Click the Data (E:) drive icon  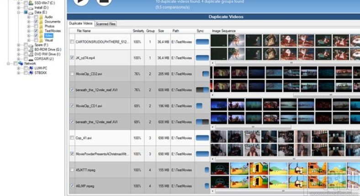31,13
